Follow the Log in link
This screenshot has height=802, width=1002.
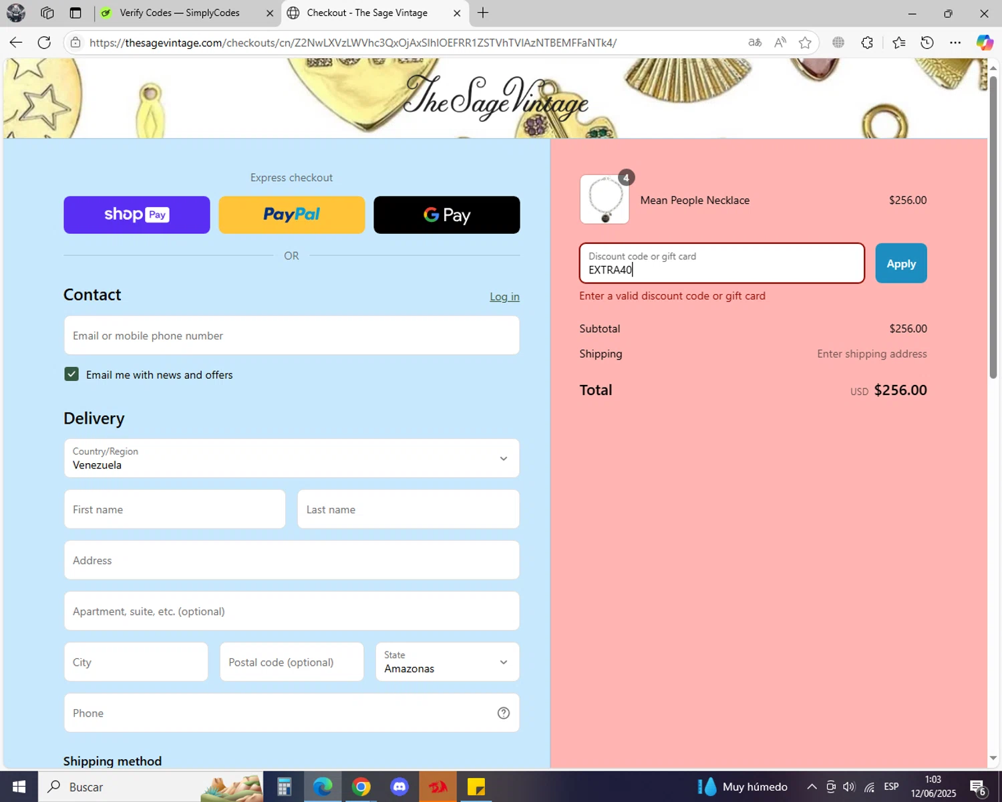point(504,297)
